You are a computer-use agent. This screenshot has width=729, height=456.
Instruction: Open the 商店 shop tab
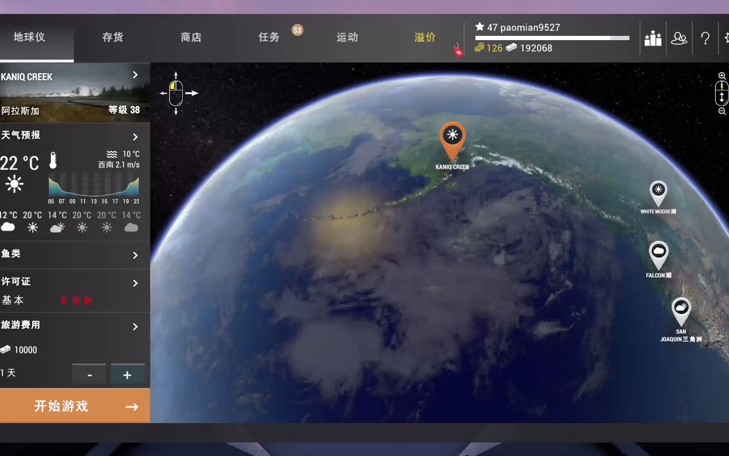191,37
